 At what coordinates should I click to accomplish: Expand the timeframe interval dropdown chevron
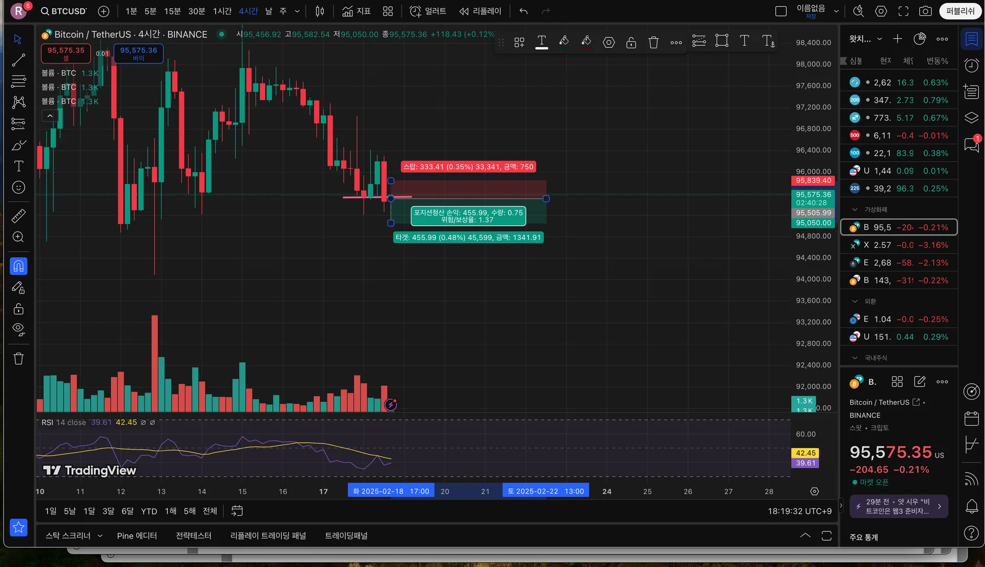[298, 11]
